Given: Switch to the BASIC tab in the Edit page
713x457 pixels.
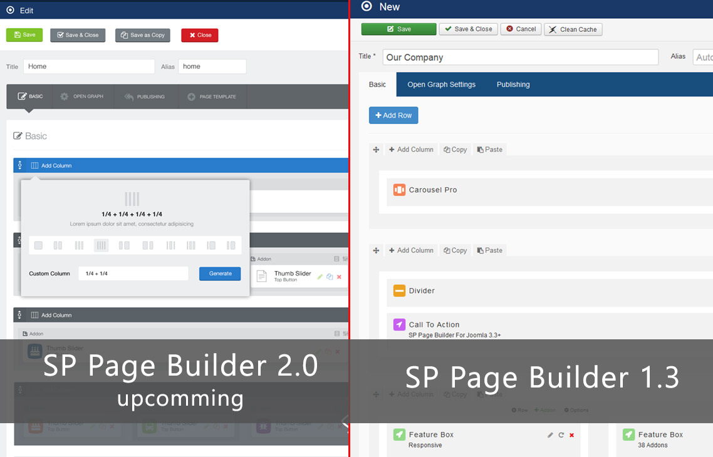Looking at the screenshot, I should pyautogui.click(x=29, y=96).
